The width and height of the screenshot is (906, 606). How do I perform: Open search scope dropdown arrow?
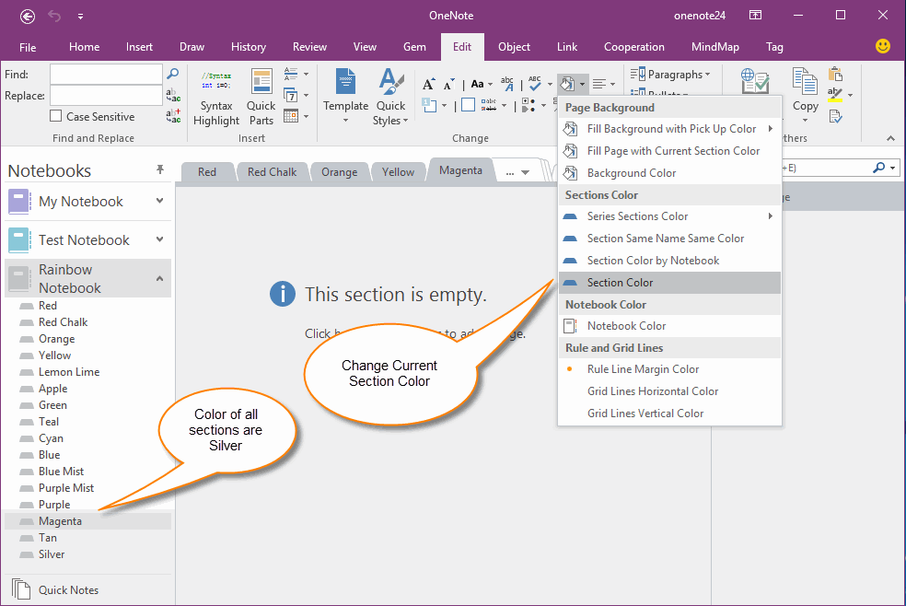tap(893, 169)
